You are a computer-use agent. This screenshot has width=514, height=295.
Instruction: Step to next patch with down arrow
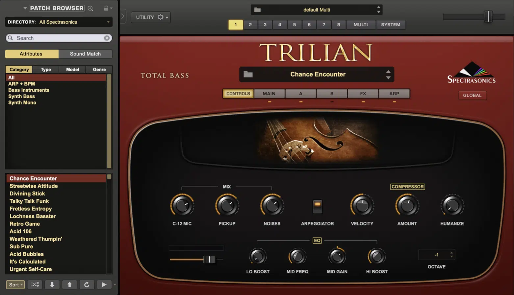coord(52,284)
